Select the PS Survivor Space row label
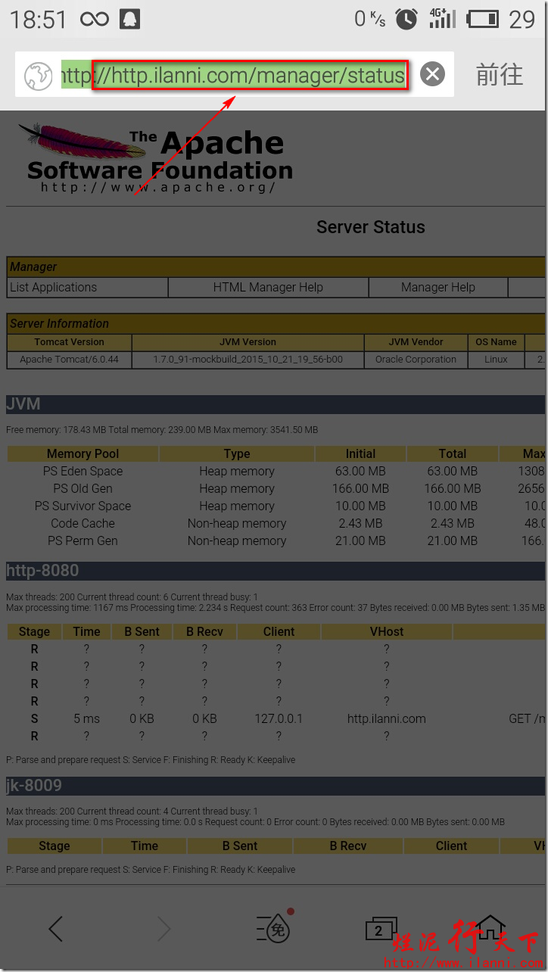Screen dimensions: 548x972 [x=83, y=506]
